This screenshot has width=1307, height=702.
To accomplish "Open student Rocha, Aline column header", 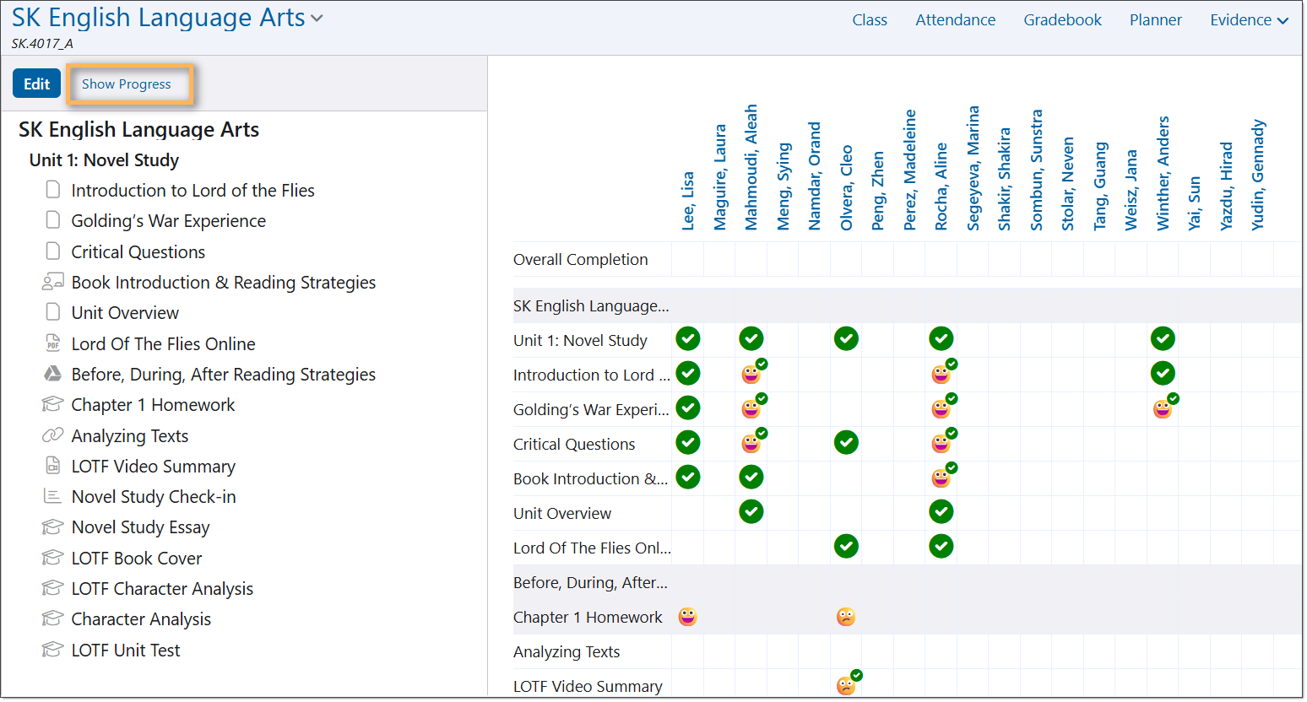I will pos(941,186).
